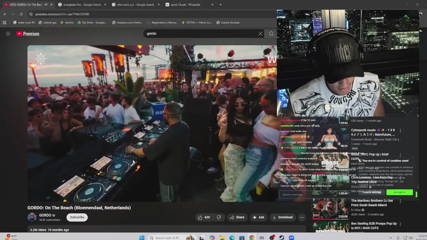Open the 'water mud #4' bookmark
Screen dimensions: 427x240
pos(24,22)
